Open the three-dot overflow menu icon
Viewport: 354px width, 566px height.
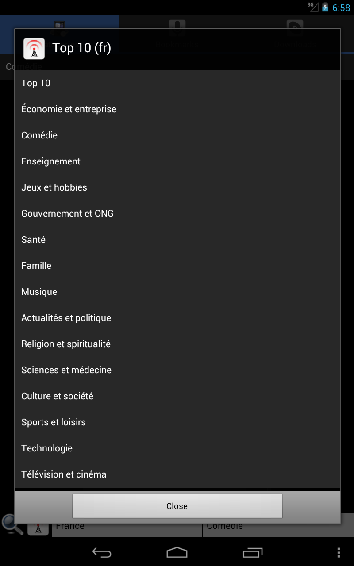[339, 552]
